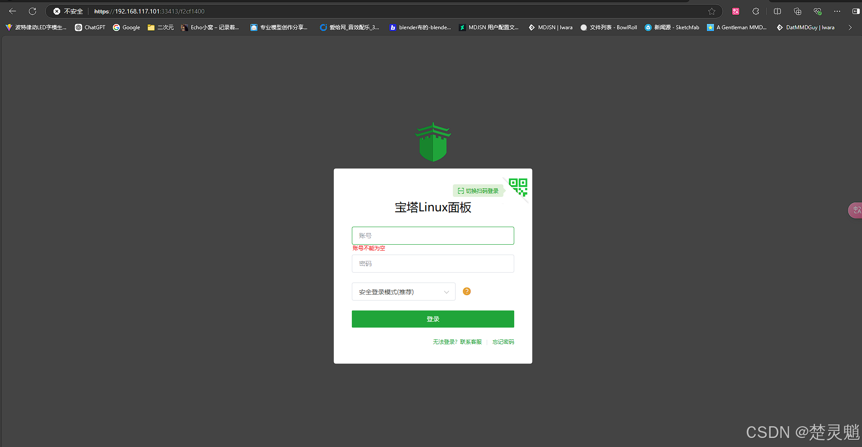Click the red 账号不能为空 error text
Image resolution: width=862 pixels, height=447 pixels.
click(x=369, y=248)
